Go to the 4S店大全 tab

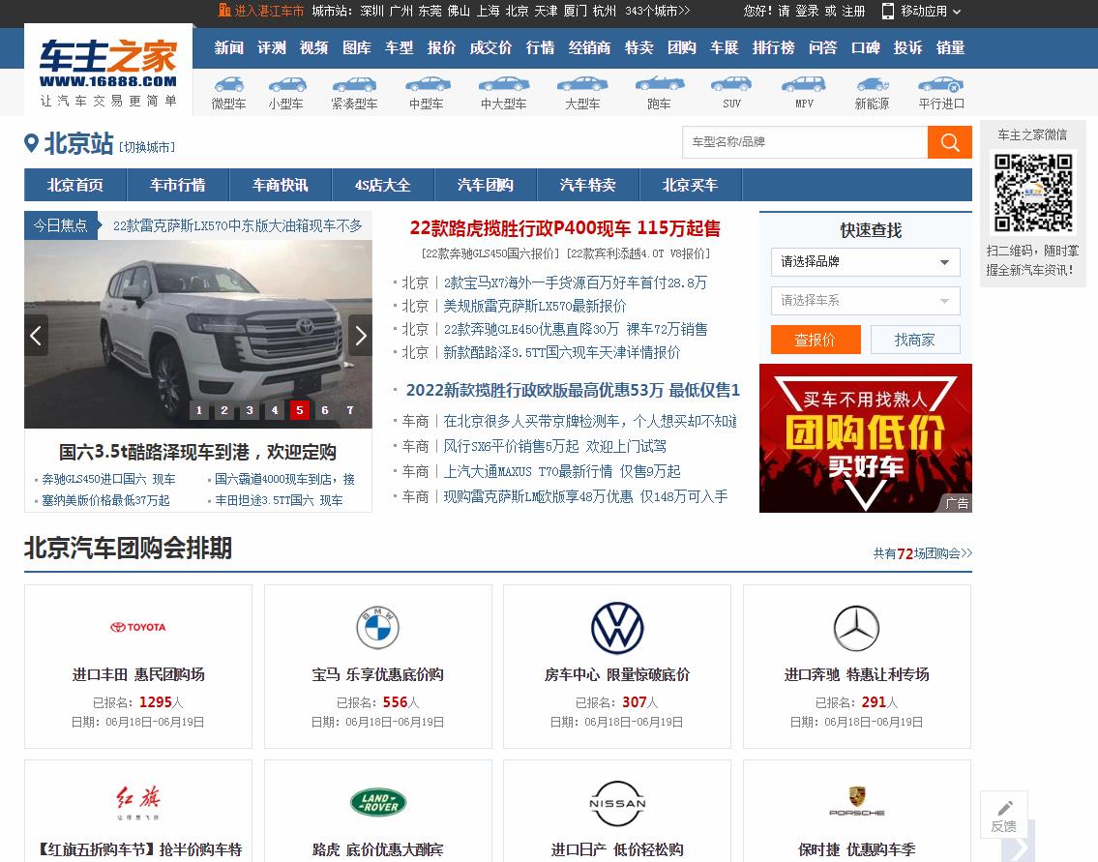pyautogui.click(x=383, y=185)
